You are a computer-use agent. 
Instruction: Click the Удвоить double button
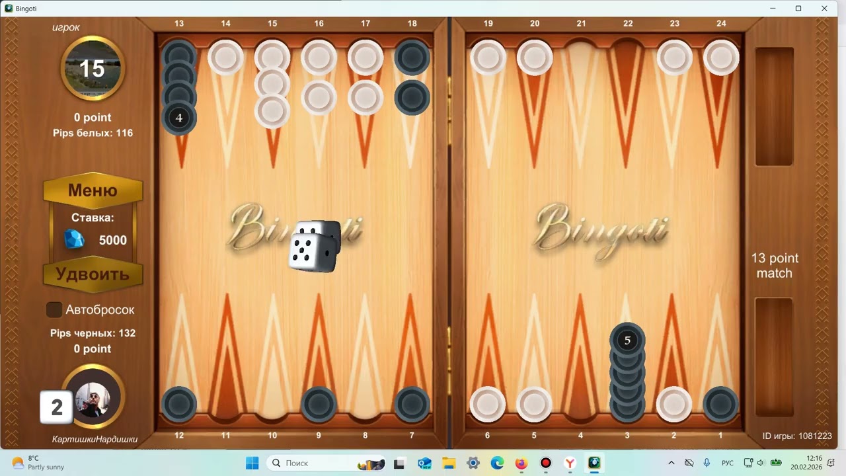pyautogui.click(x=93, y=274)
